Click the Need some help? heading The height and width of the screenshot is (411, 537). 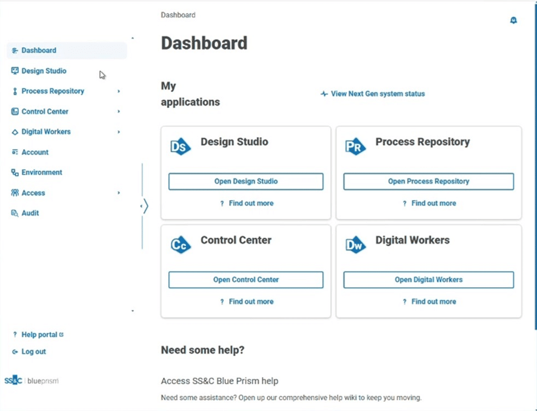pyautogui.click(x=203, y=350)
